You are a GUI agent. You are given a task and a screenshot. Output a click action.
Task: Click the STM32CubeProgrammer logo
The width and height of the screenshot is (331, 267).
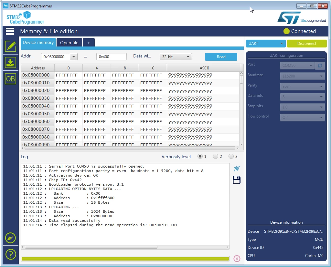(x=25, y=18)
